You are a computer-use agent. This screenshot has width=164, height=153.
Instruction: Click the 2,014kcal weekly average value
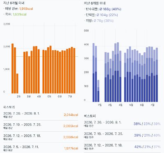[71, 115]
